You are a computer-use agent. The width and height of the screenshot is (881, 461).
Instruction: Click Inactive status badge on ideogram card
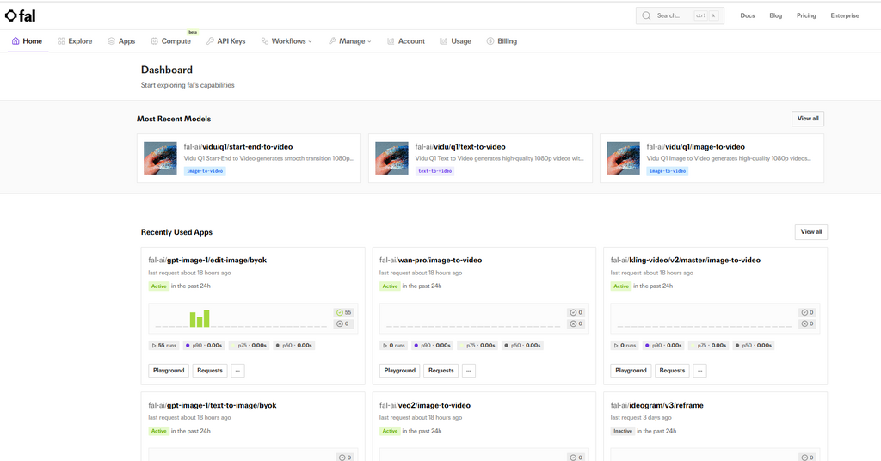tap(623, 431)
